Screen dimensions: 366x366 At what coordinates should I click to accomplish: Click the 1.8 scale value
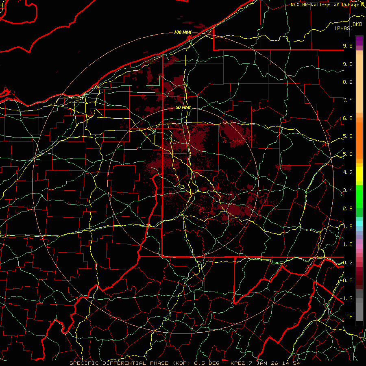coord(348,227)
